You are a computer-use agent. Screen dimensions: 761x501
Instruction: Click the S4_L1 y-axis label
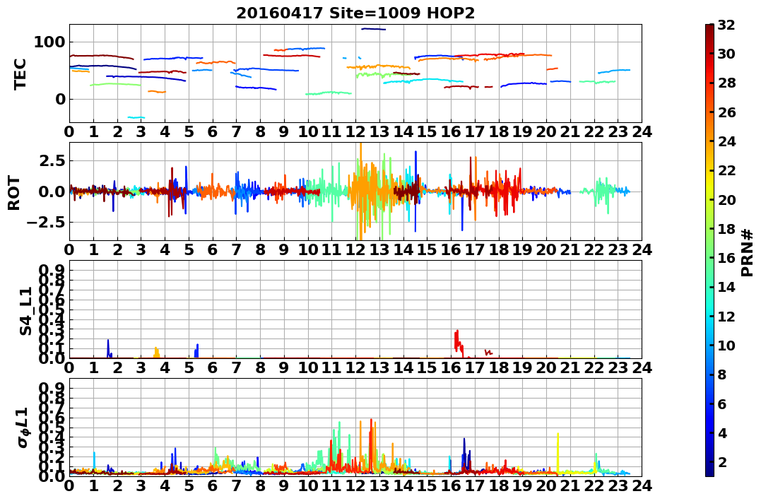25,311
